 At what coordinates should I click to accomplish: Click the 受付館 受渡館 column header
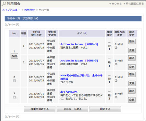click(52, 33)
